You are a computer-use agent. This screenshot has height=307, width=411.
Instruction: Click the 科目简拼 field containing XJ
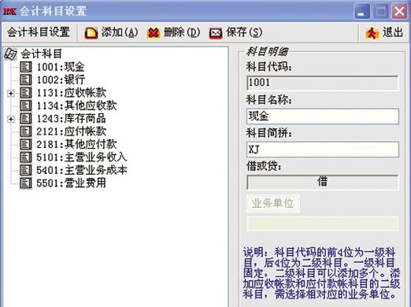click(323, 150)
